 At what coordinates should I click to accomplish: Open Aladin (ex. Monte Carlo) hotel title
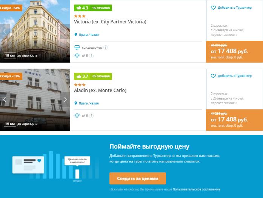tap(100, 91)
